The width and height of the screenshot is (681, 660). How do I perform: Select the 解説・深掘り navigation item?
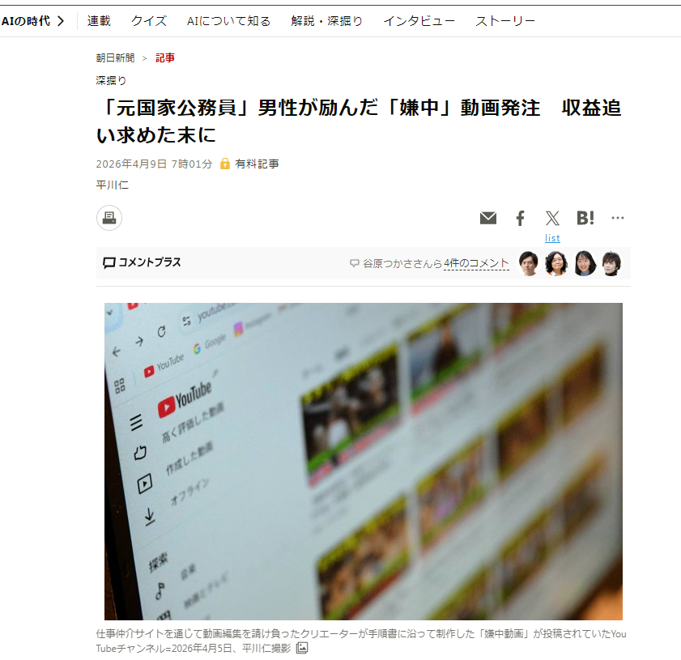pyautogui.click(x=326, y=20)
